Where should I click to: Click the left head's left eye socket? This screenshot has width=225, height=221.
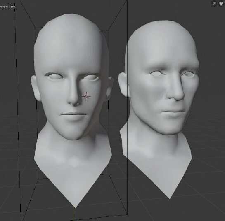[x=54, y=77]
